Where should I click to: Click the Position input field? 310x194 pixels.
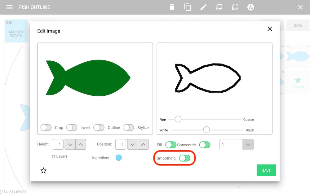tap(121, 144)
